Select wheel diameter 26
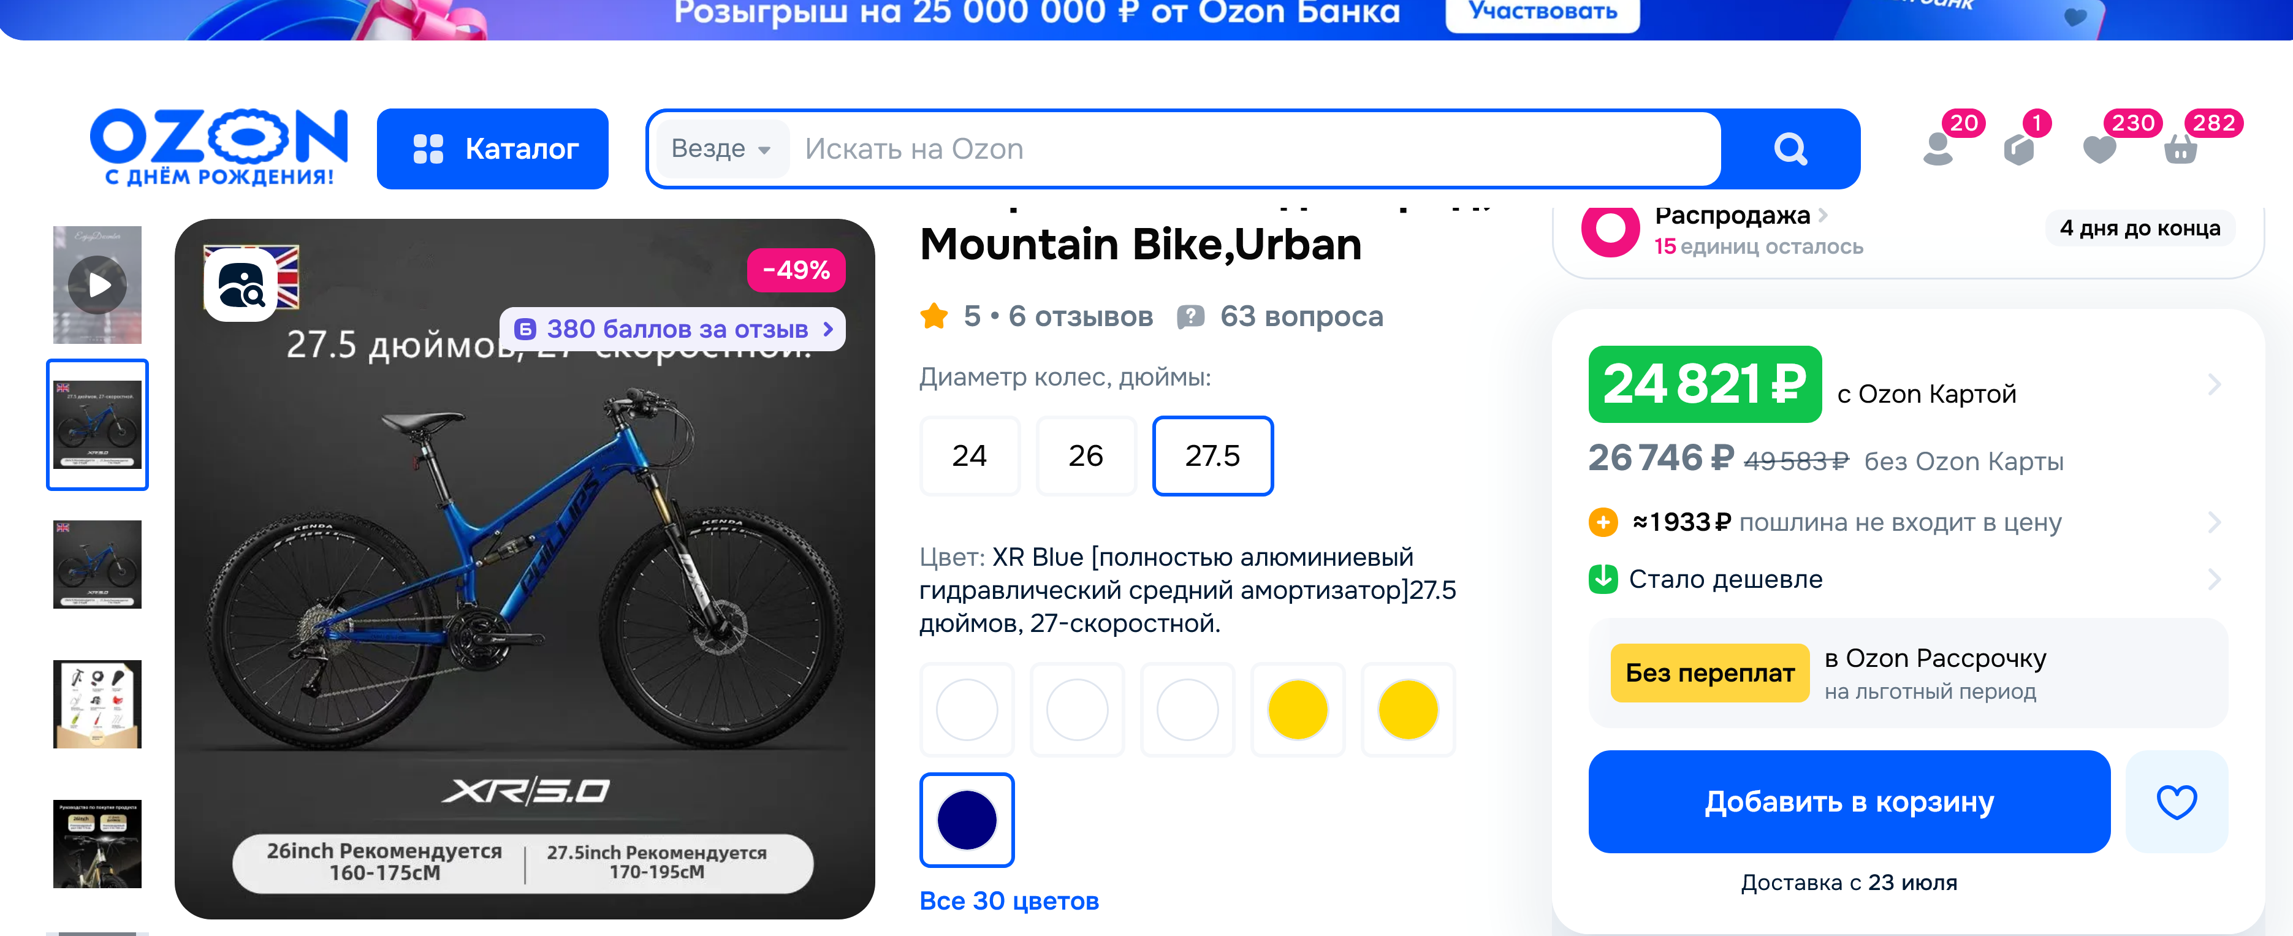The width and height of the screenshot is (2293, 936). (x=1086, y=456)
